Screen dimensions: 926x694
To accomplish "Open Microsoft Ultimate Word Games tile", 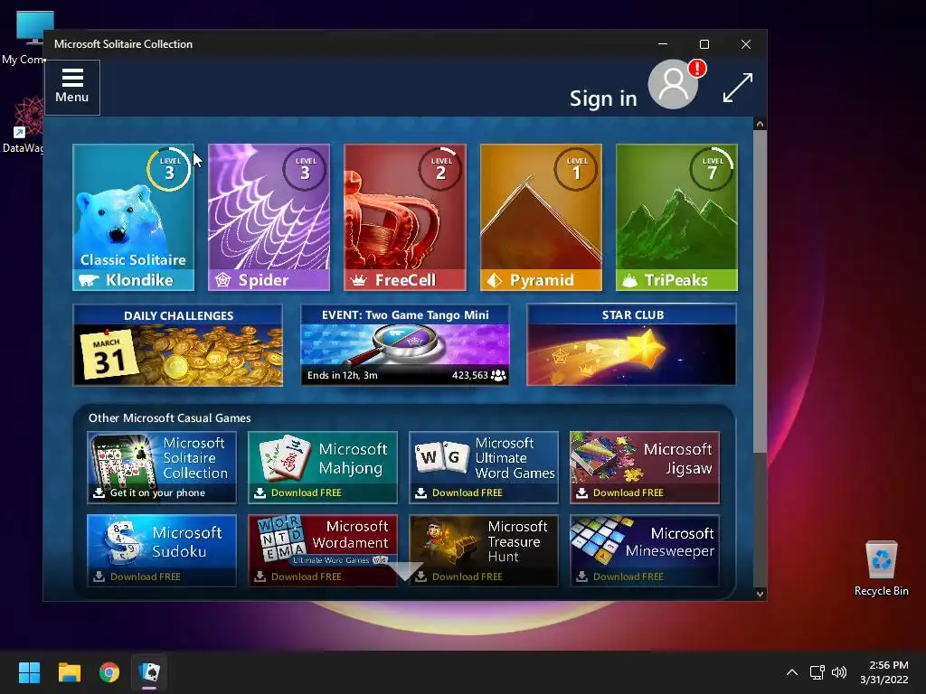I will [x=484, y=467].
